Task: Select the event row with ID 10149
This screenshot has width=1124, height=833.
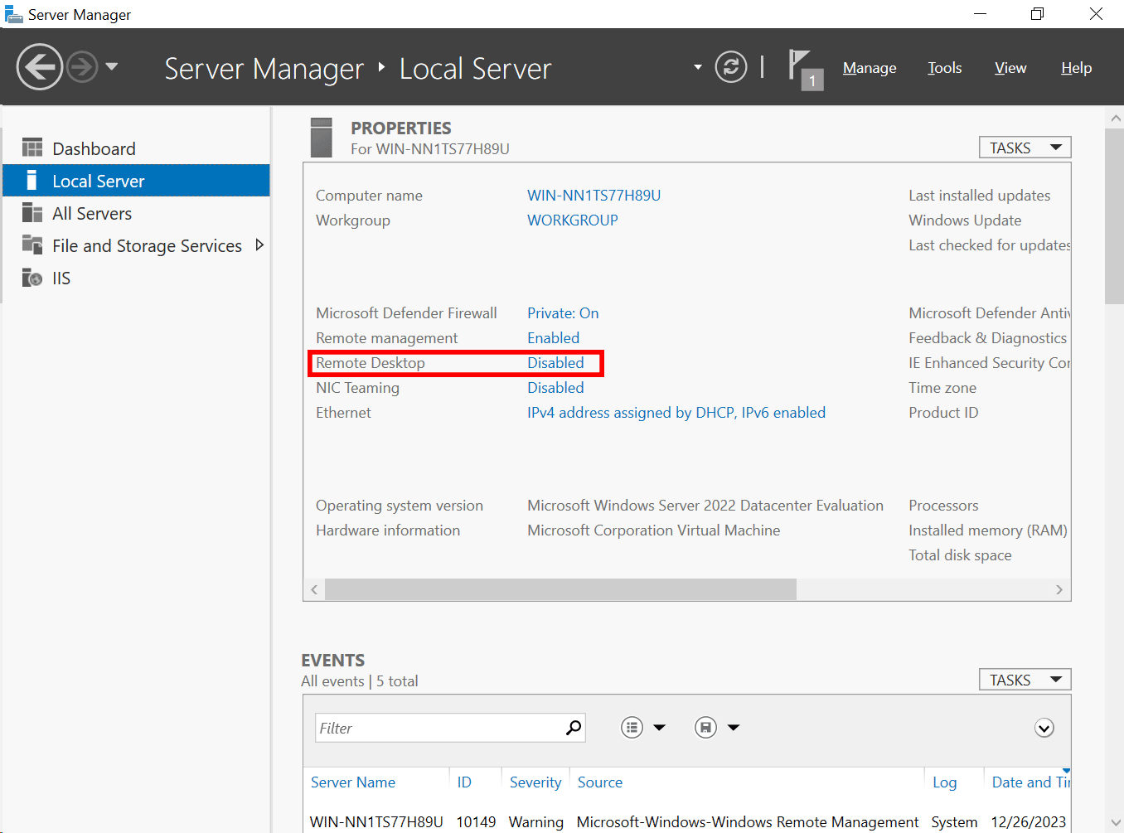Action: (x=687, y=821)
